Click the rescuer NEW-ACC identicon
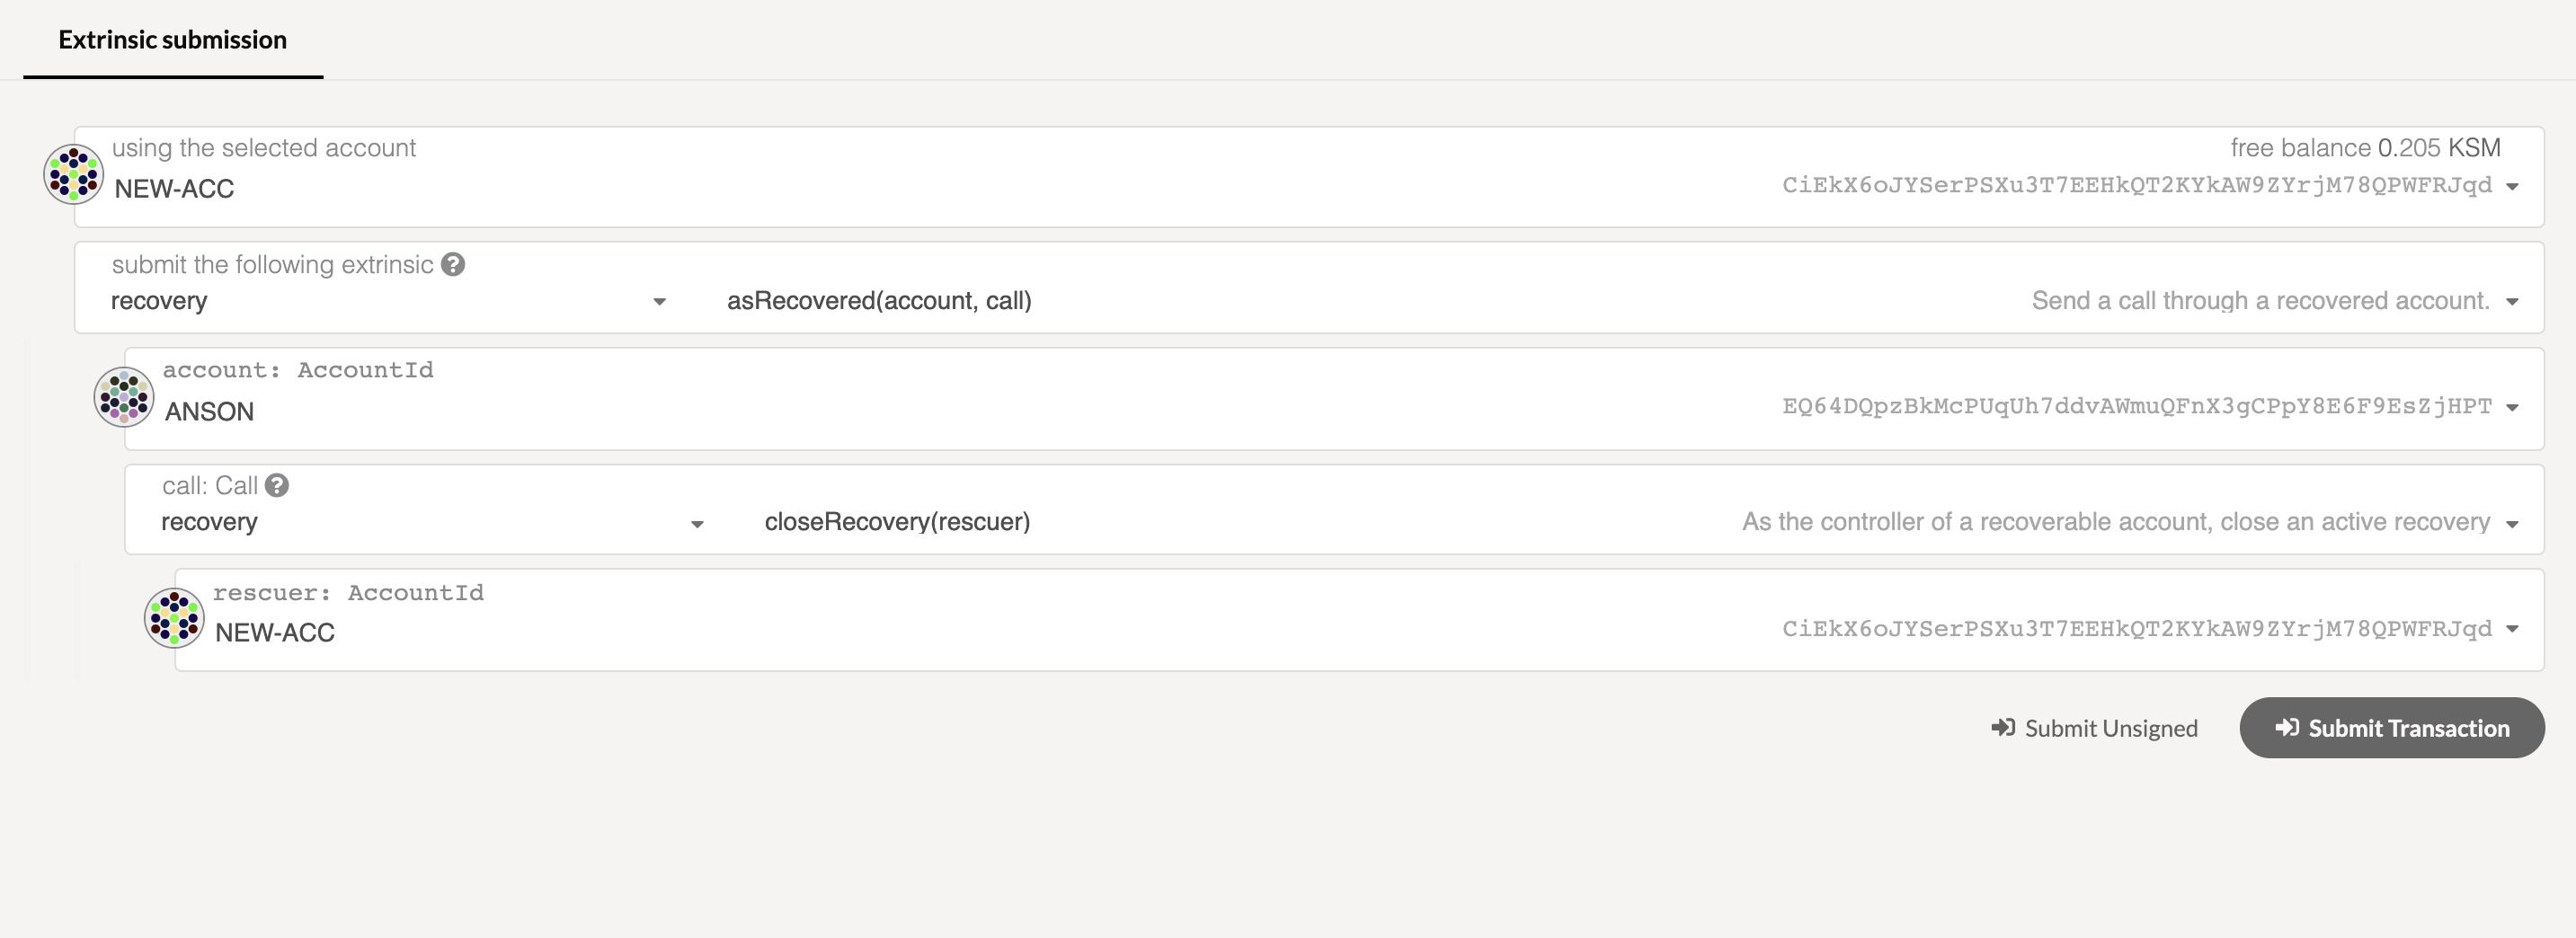Viewport: 2576px width, 938px height. tap(174, 618)
